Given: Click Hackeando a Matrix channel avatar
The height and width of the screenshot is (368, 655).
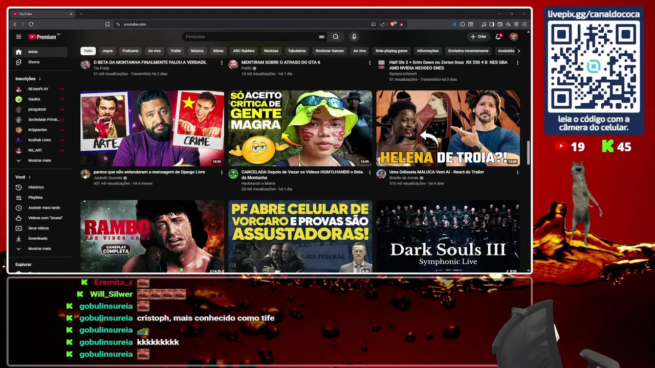Looking at the screenshot, I should coord(233,174).
